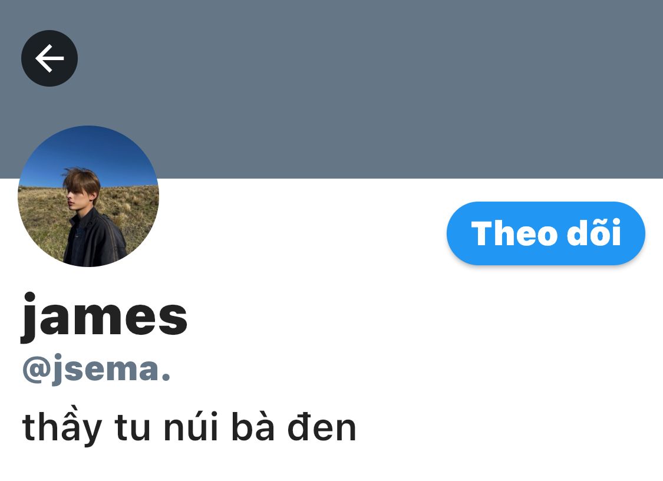Tap the dark circular back button
663x481 pixels.
pyautogui.click(x=50, y=58)
